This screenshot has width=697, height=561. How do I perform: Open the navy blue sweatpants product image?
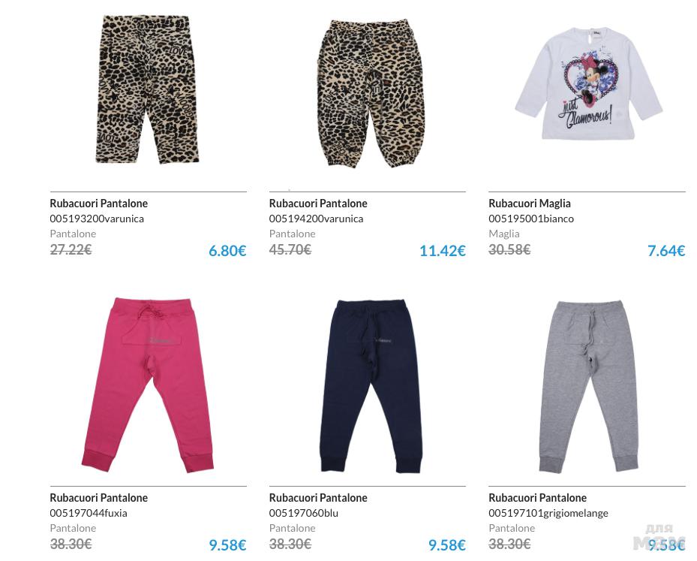[x=371, y=386]
